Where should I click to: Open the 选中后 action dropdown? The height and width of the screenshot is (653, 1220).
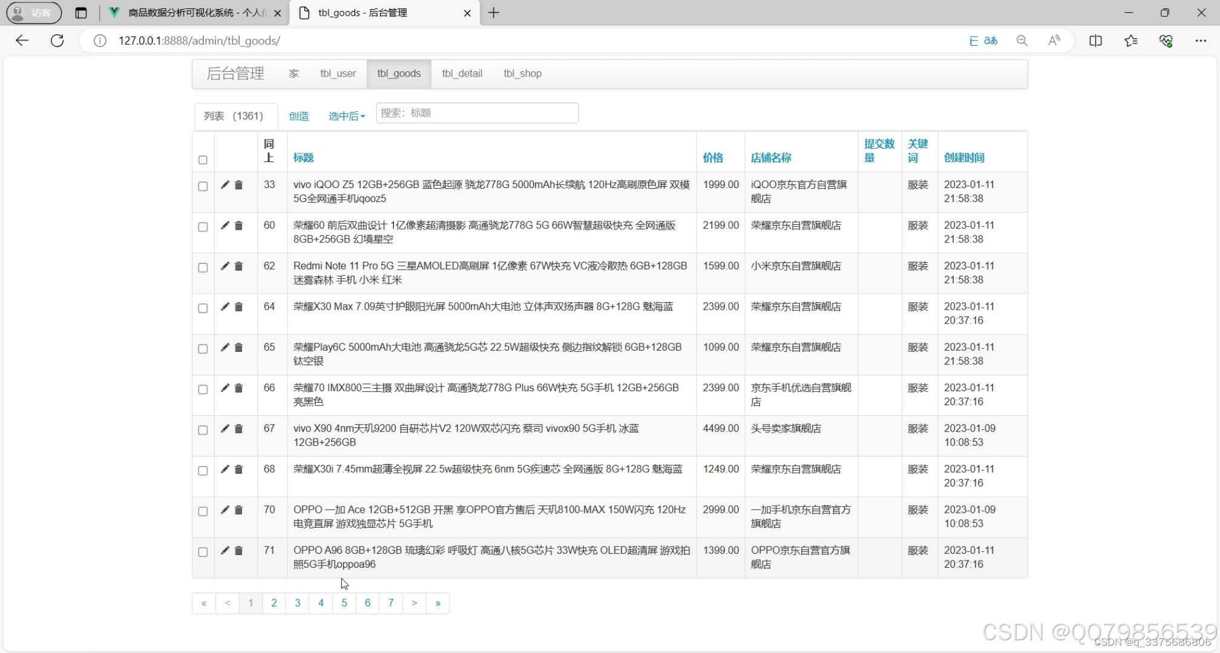pyautogui.click(x=346, y=116)
